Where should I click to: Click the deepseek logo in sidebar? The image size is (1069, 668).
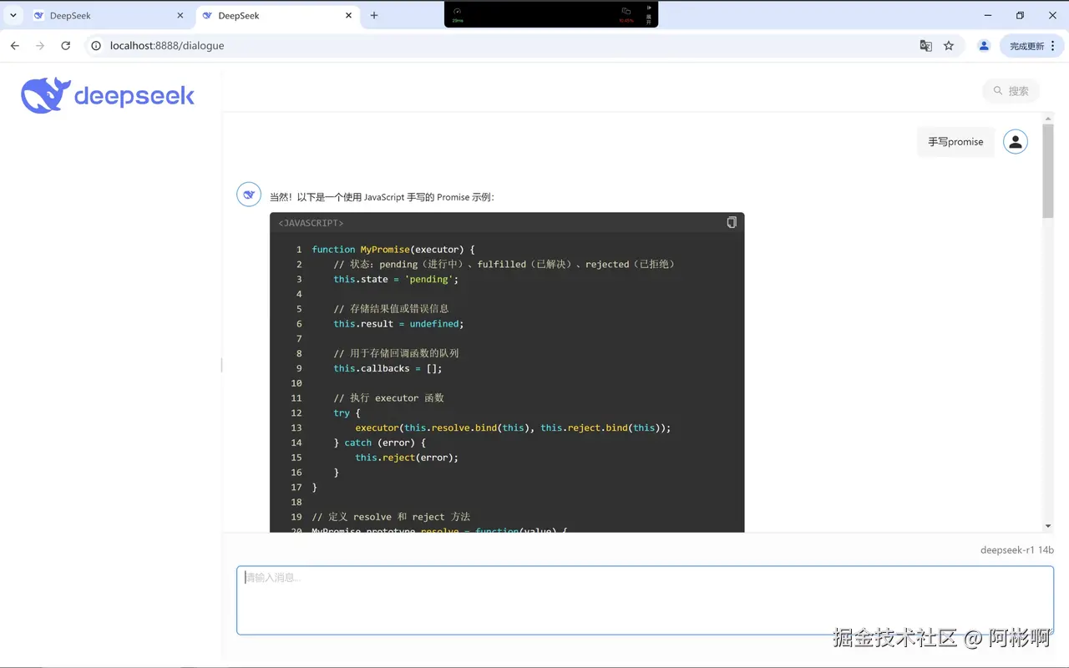pyautogui.click(x=108, y=95)
